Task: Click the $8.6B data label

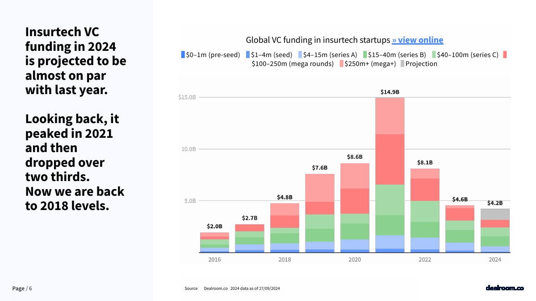Action: point(355,157)
